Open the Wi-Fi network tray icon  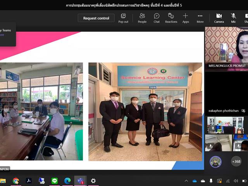[228, 181]
